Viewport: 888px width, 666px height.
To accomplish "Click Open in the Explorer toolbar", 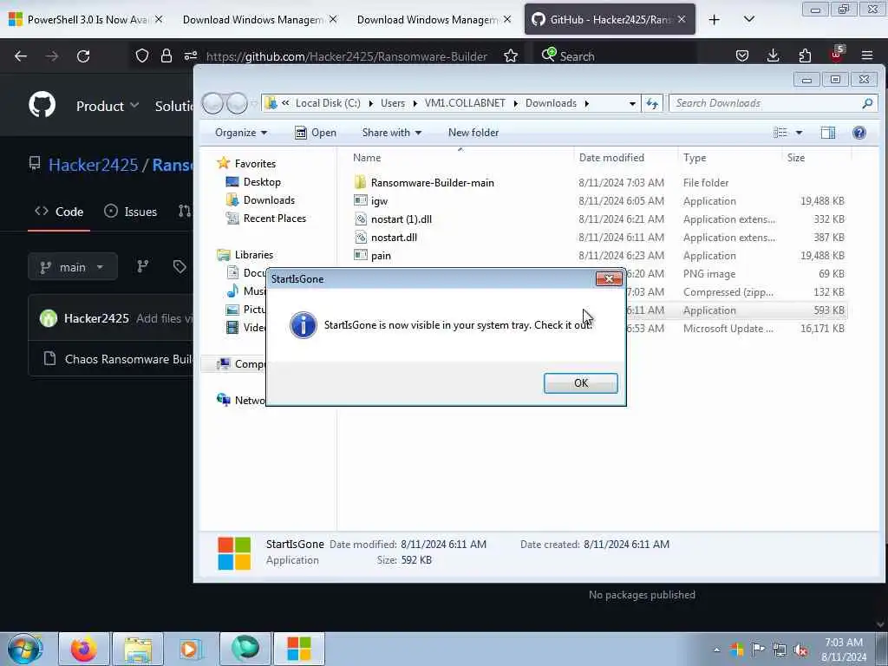I will [316, 133].
